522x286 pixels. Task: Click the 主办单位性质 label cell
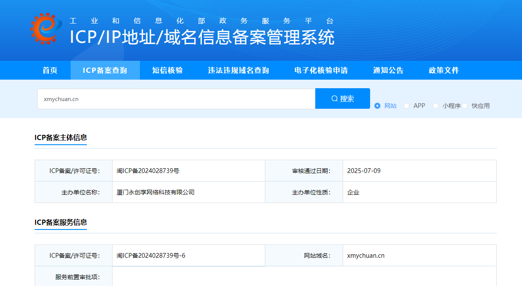(304, 192)
